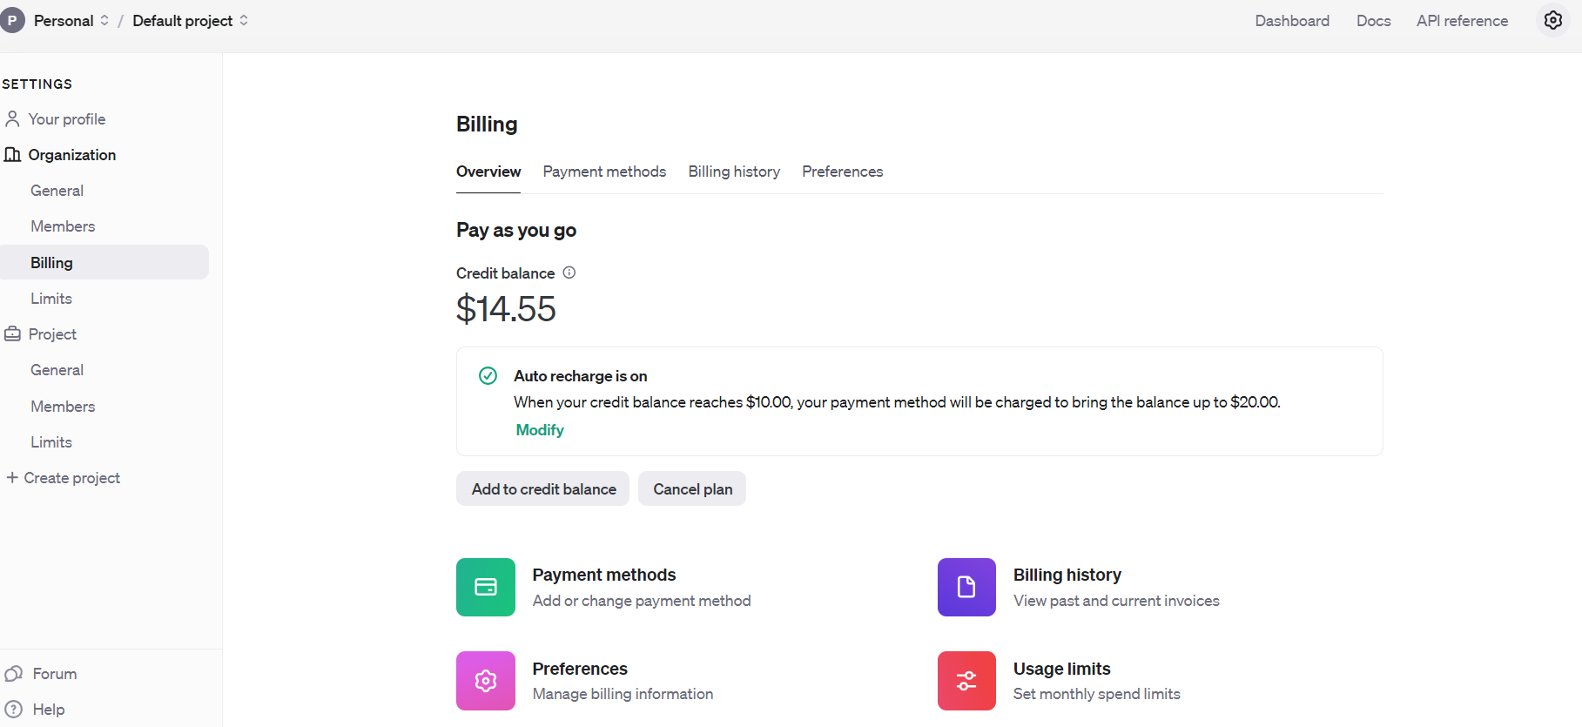Click the Project briefcase icon
Viewport: 1582px width, 727px height.
pyautogui.click(x=12, y=333)
